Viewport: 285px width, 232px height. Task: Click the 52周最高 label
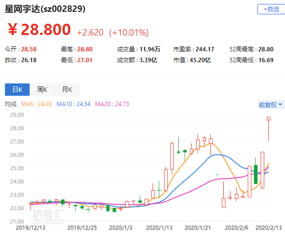click(242, 49)
